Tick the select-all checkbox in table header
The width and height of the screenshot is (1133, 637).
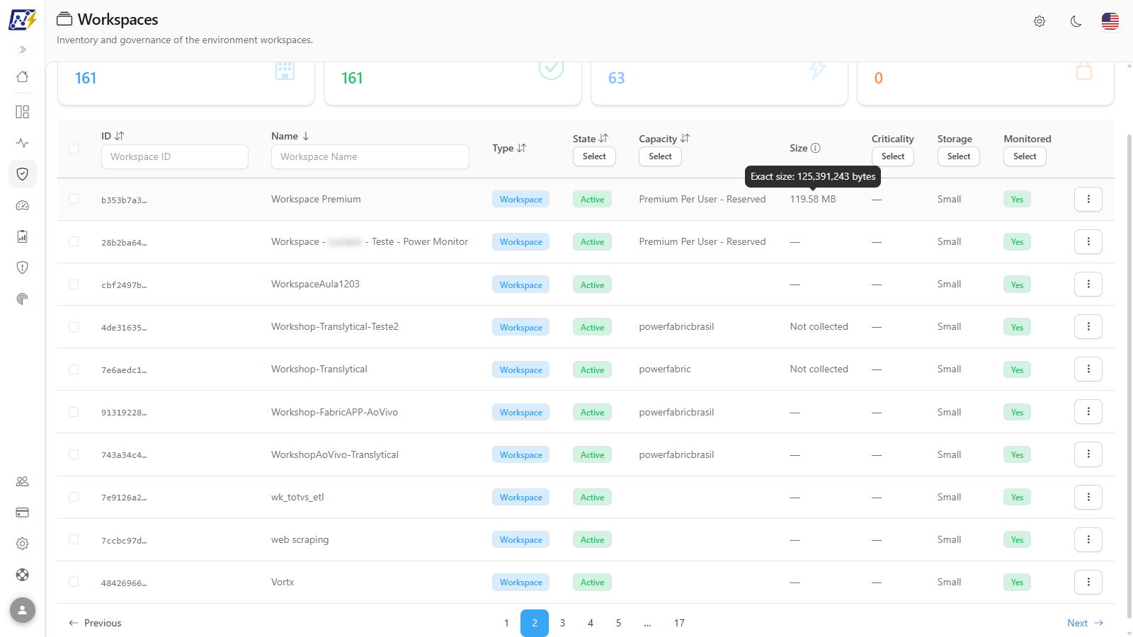pos(74,149)
